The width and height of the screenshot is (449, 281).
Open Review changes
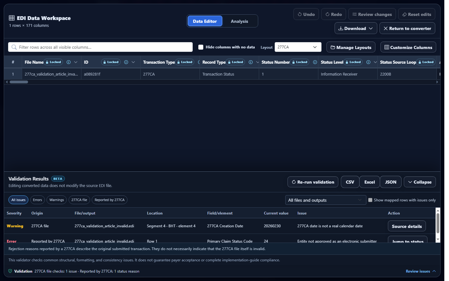point(372,14)
